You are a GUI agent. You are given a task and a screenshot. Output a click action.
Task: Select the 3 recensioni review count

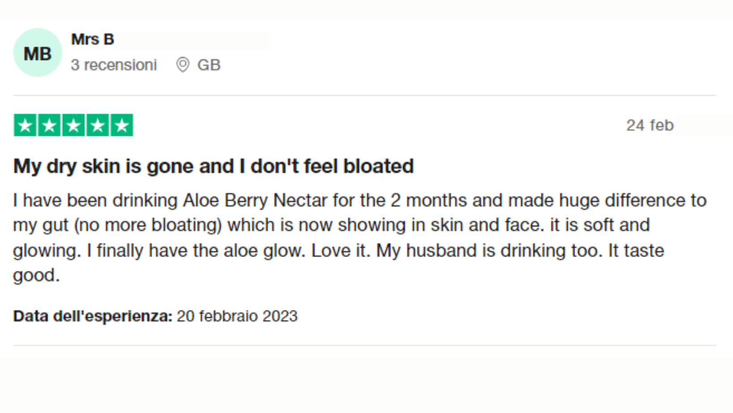pos(114,65)
